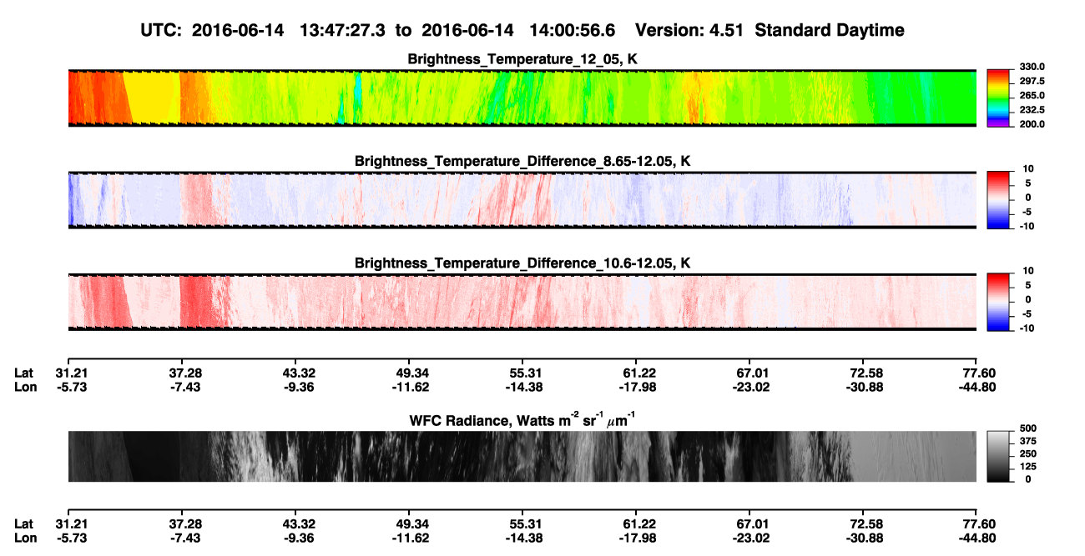This screenshot has width=1085, height=556.
Task: Select the Brightness_Temperature_Difference_8.65-12.05, K title
Action: pos(522,161)
